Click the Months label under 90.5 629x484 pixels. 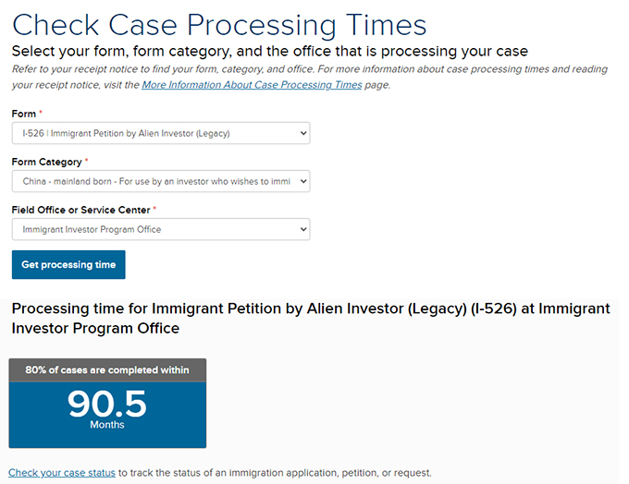(x=107, y=425)
